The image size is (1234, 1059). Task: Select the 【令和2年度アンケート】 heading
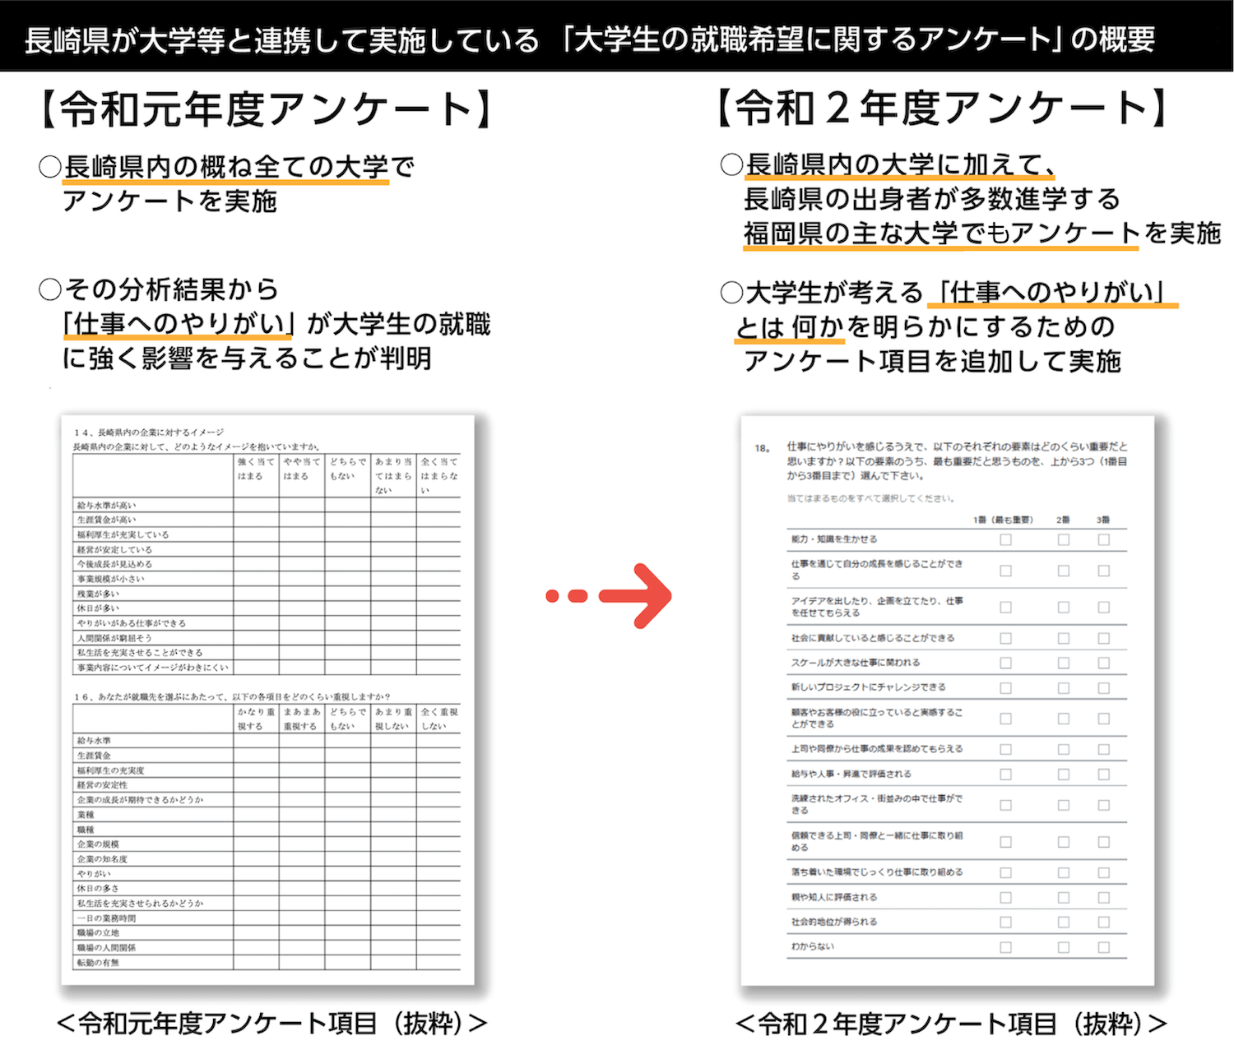(941, 108)
